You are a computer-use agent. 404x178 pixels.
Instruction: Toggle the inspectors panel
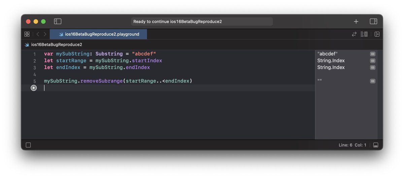[373, 22]
